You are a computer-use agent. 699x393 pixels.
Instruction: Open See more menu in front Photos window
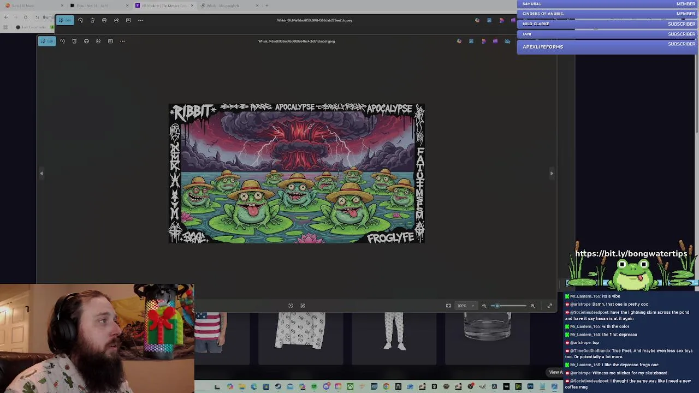pyautogui.click(x=122, y=41)
